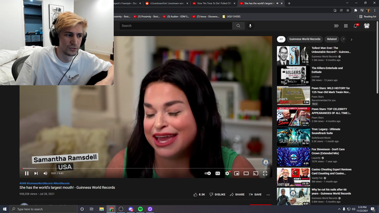Click the search magnifier button

[238, 25]
